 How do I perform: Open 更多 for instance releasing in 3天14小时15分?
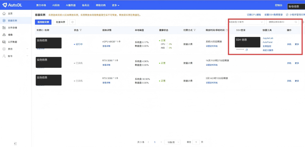[297, 81]
